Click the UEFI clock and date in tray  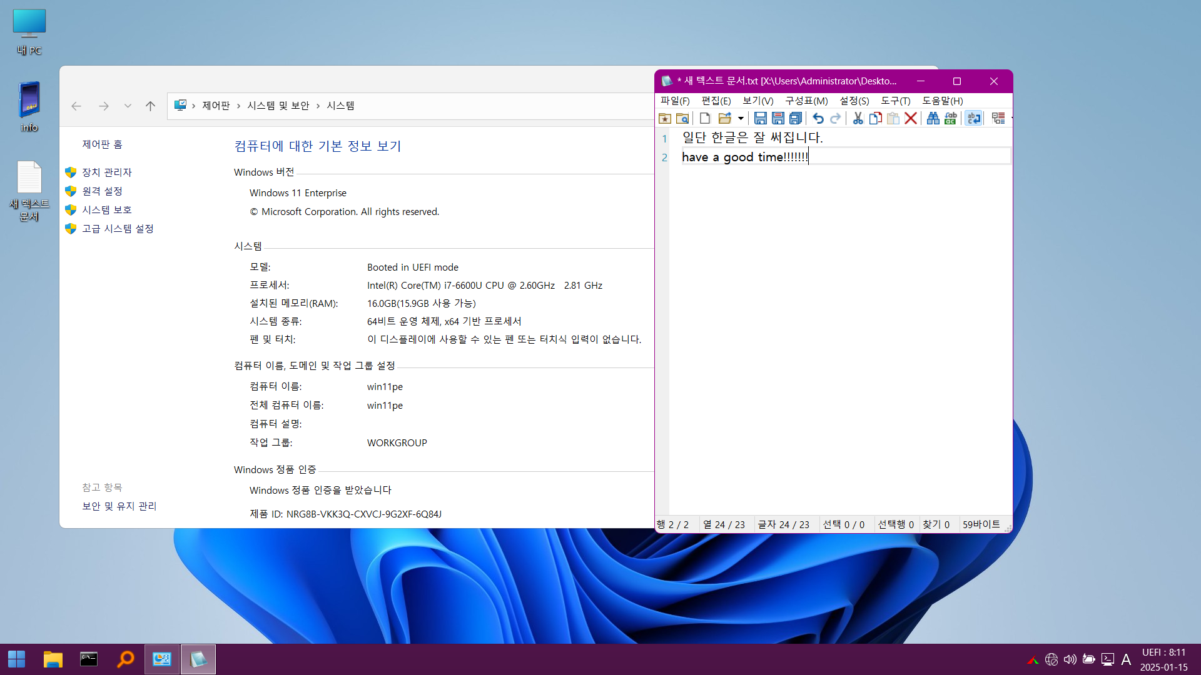point(1163,659)
